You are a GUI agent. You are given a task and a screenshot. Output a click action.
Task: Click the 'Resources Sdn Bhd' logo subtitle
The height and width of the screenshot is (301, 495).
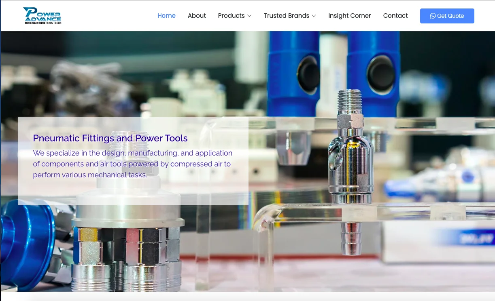42,23
